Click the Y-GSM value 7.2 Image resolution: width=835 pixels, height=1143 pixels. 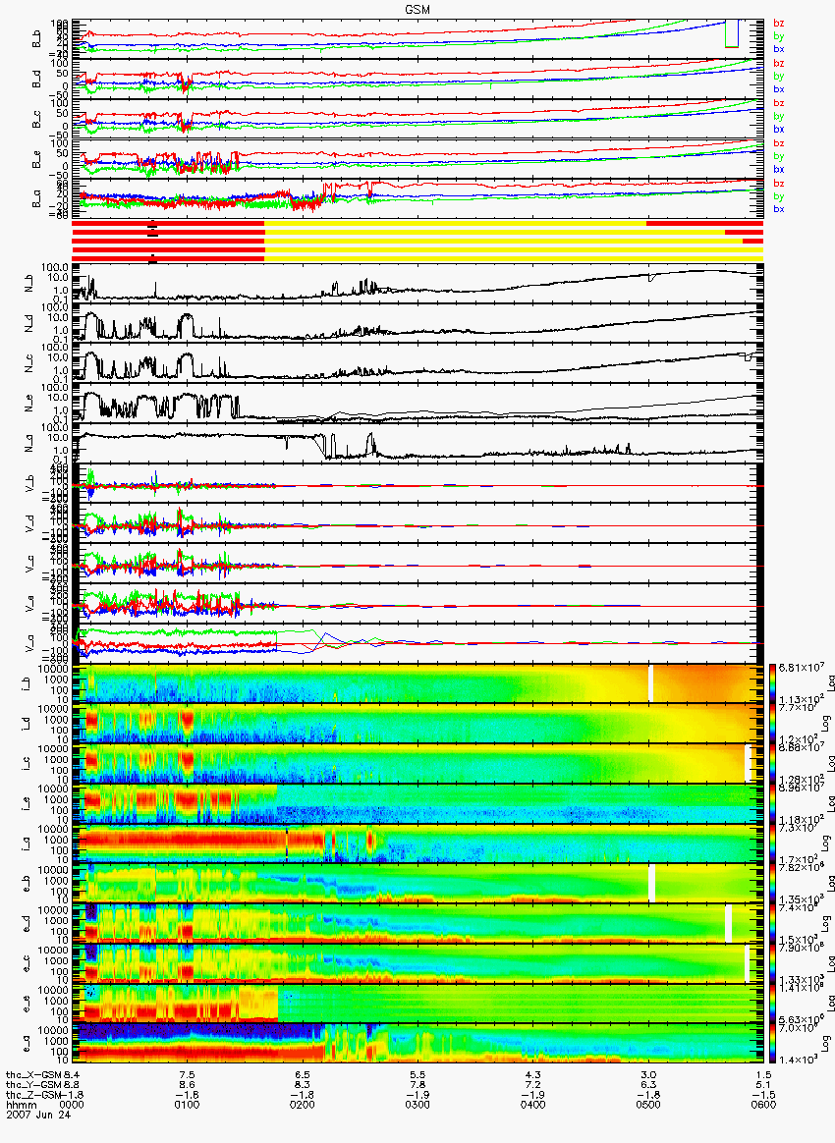click(532, 1084)
